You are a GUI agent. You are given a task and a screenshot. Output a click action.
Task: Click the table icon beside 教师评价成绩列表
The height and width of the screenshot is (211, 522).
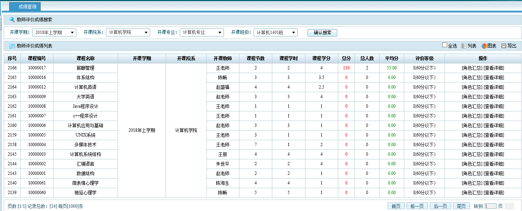[12, 46]
